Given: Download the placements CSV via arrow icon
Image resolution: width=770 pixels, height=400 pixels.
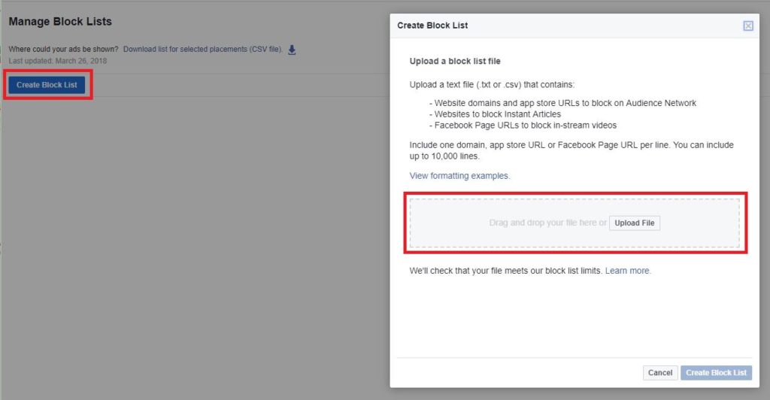Looking at the screenshot, I should coord(292,50).
